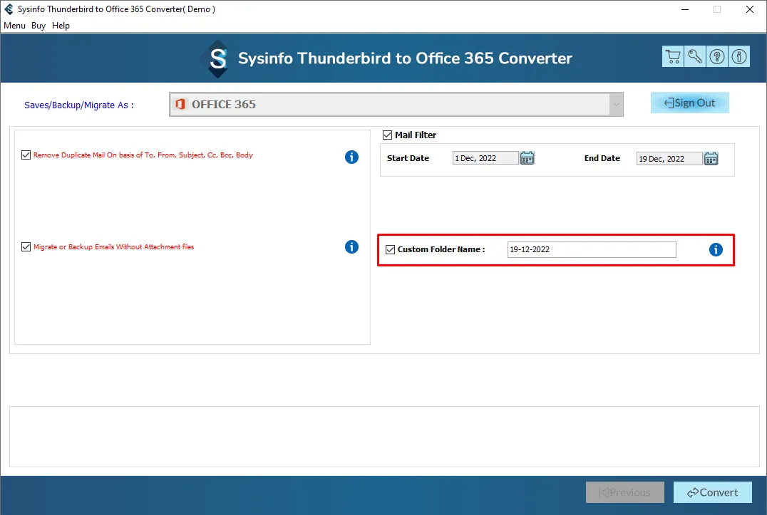This screenshot has width=767, height=515.
Task: Open the key activation icon
Action: pos(694,57)
